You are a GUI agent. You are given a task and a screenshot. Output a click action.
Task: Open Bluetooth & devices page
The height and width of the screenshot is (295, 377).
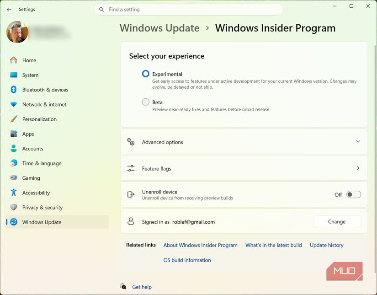click(58, 90)
